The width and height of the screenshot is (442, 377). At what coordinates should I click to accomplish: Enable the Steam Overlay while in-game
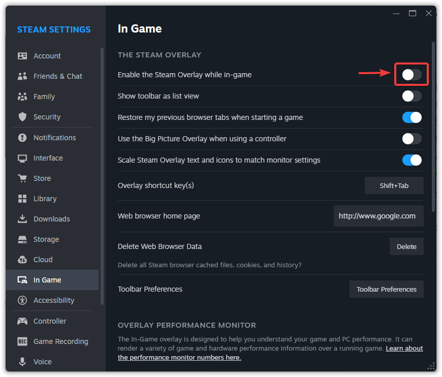[412, 74]
